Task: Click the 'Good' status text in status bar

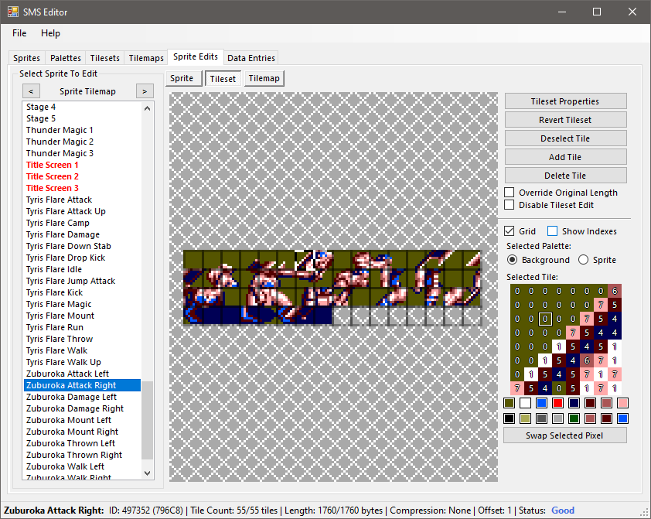Action: [563, 510]
